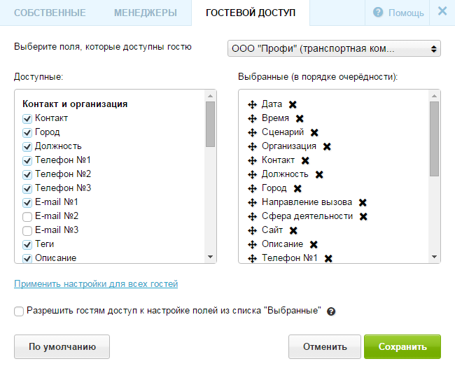Screen dimensions: 455x373
Task: Delete Направление вызова from selected fields
Action: pos(363,202)
